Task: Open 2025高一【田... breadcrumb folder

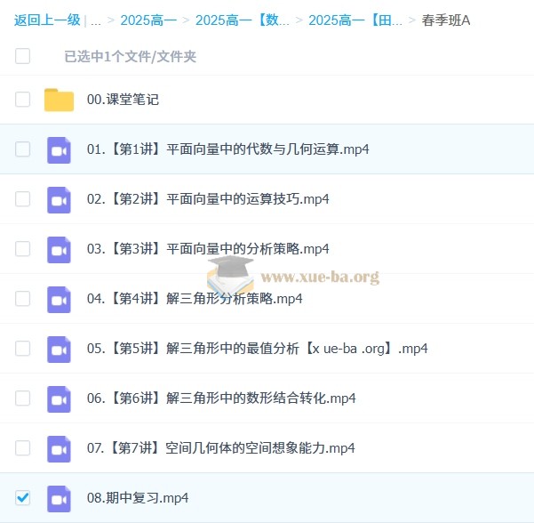Action: pyautogui.click(x=355, y=20)
